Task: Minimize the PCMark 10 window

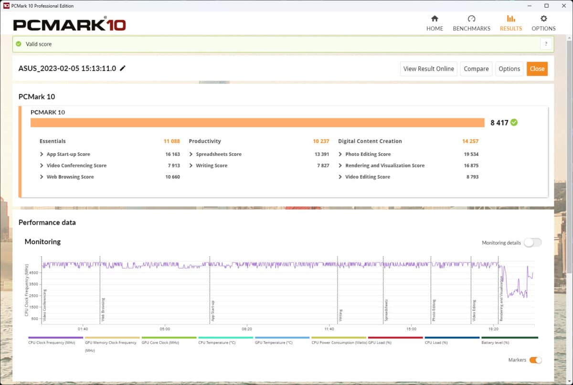Action: [529, 6]
